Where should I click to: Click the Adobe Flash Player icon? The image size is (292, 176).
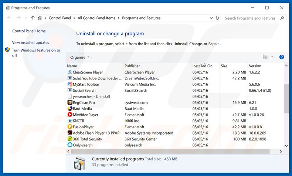pyautogui.click(x=69, y=133)
